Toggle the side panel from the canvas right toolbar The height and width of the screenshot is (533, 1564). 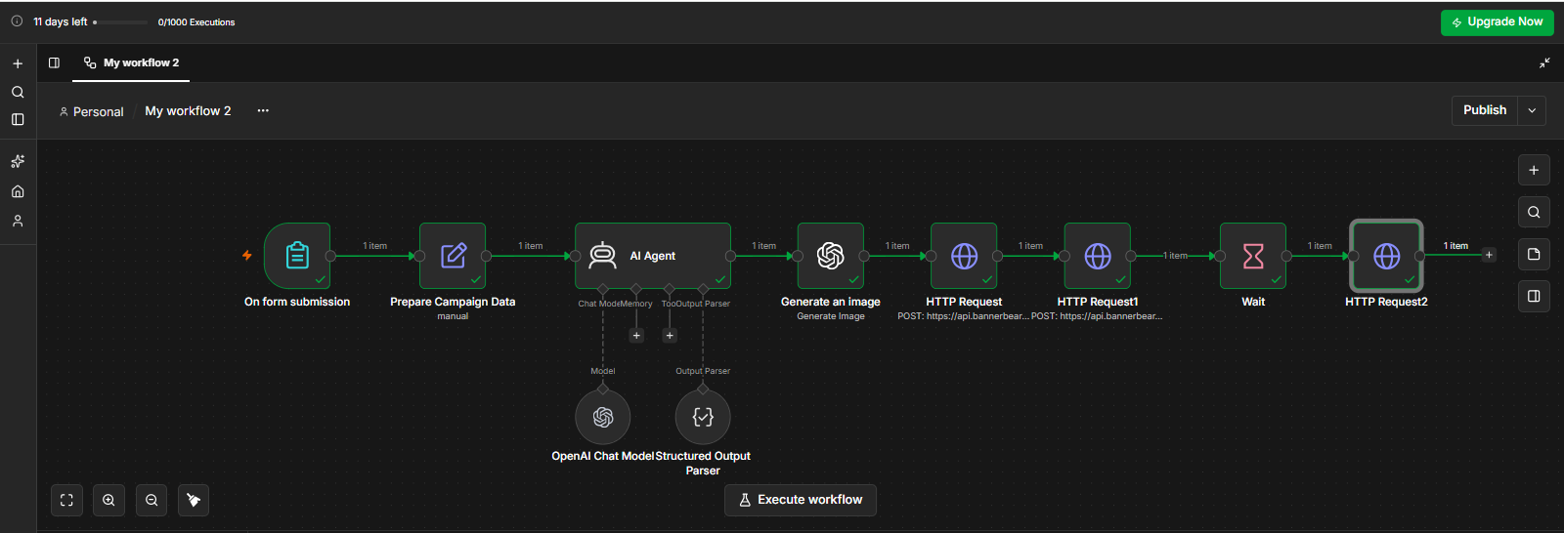1534,296
